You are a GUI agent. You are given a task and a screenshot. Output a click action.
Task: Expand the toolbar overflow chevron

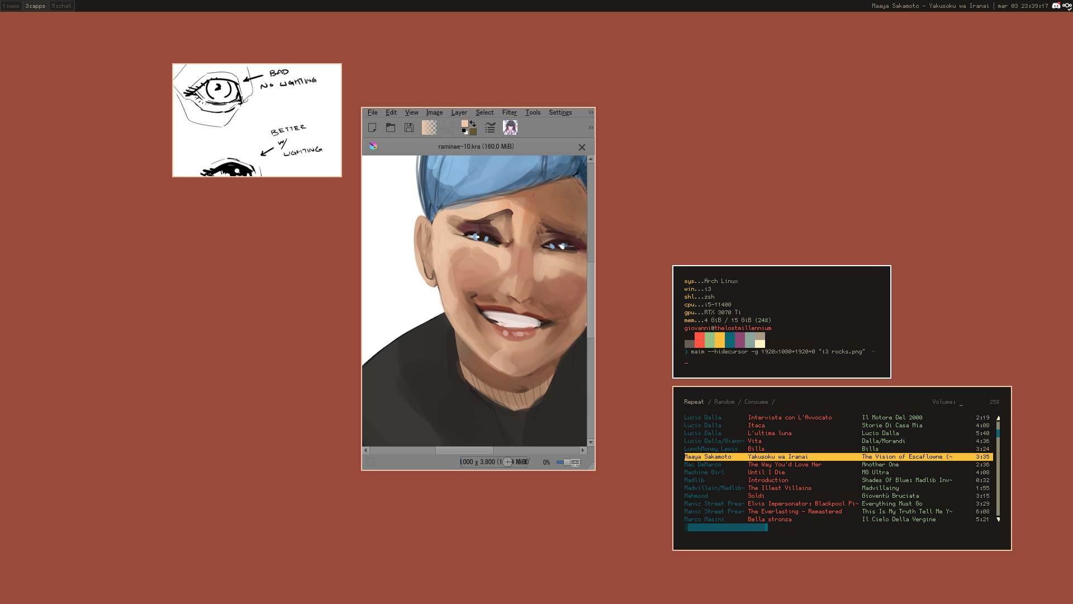[591, 128]
